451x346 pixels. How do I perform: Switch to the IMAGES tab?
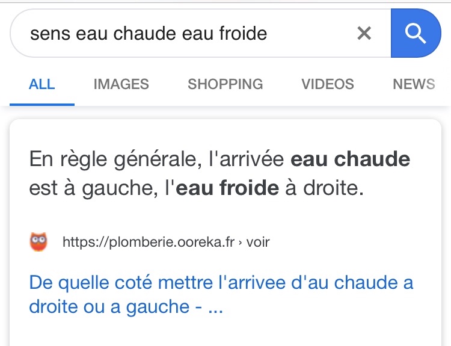(x=121, y=84)
